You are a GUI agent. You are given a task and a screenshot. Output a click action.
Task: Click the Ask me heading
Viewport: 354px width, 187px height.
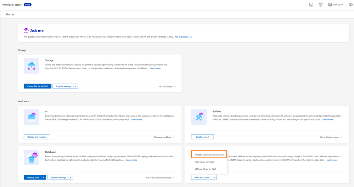click(x=37, y=31)
